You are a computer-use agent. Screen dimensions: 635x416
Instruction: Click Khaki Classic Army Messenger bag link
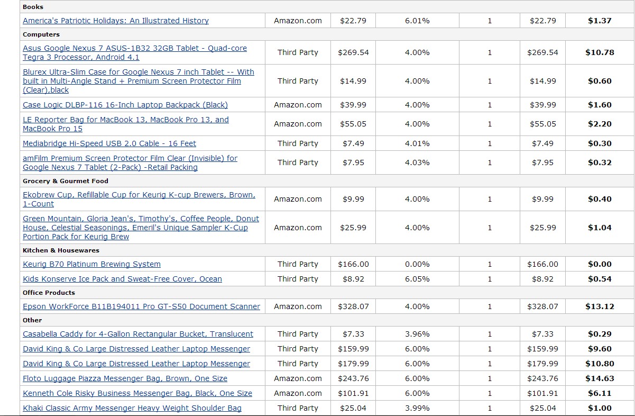click(x=132, y=408)
